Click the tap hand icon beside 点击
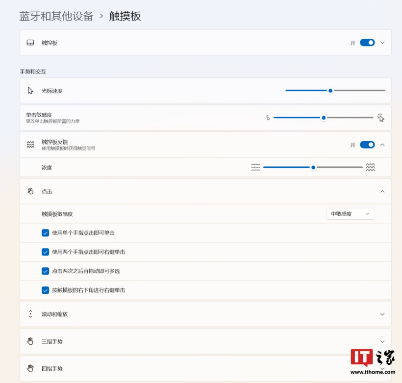 (30, 191)
